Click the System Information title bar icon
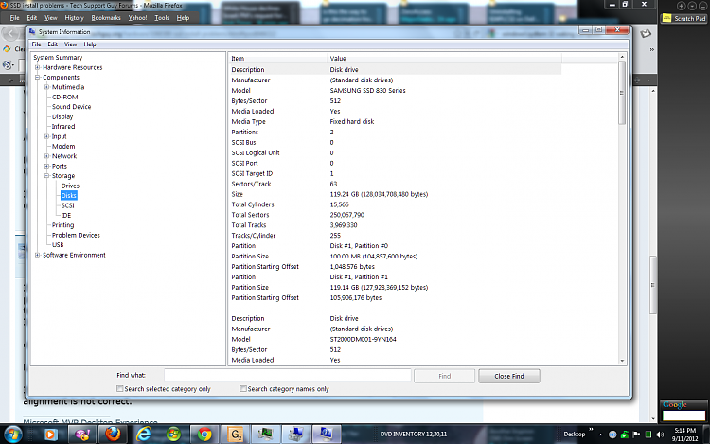 pyautogui.click(x=32, y=31)
